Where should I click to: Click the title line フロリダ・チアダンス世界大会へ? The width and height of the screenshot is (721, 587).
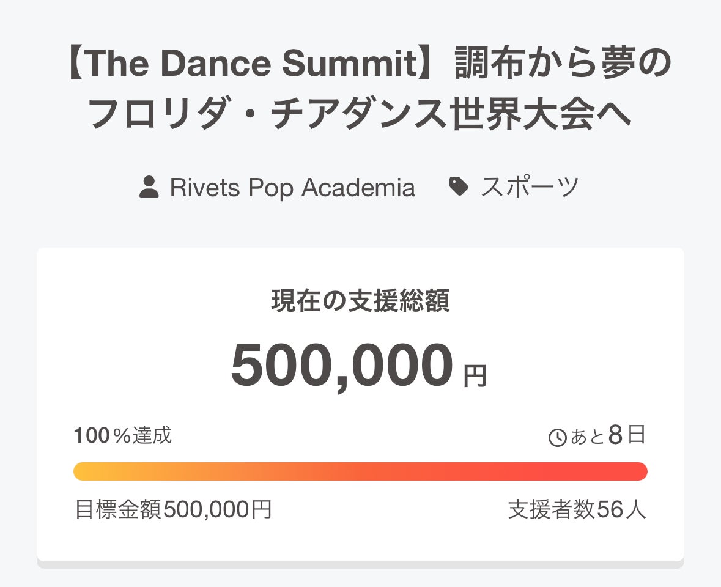click(360, 114)
